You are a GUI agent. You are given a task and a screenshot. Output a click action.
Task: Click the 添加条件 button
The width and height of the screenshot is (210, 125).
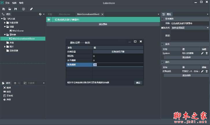pyautogui.click(x=186, y=57)
